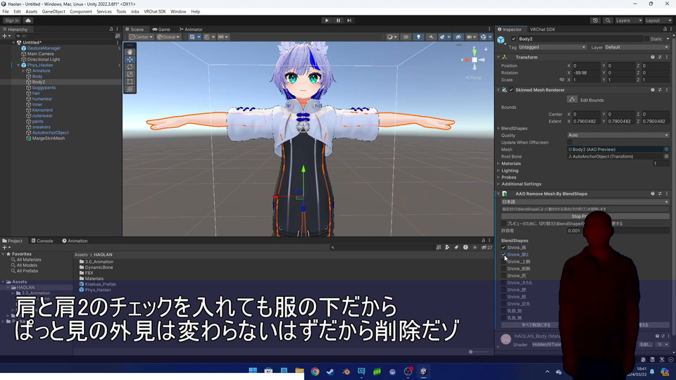
Task: Click the 許容差 value field
Action: [618, 231]
